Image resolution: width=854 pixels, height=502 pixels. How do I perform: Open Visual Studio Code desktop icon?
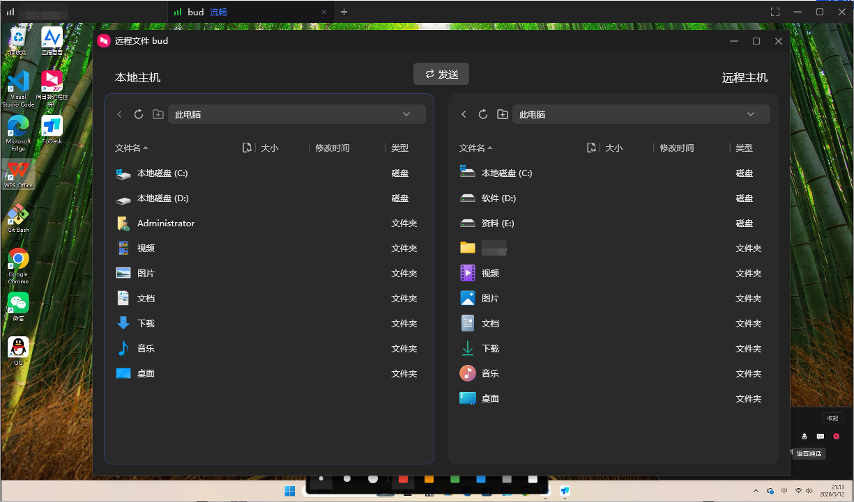(18, 88)
